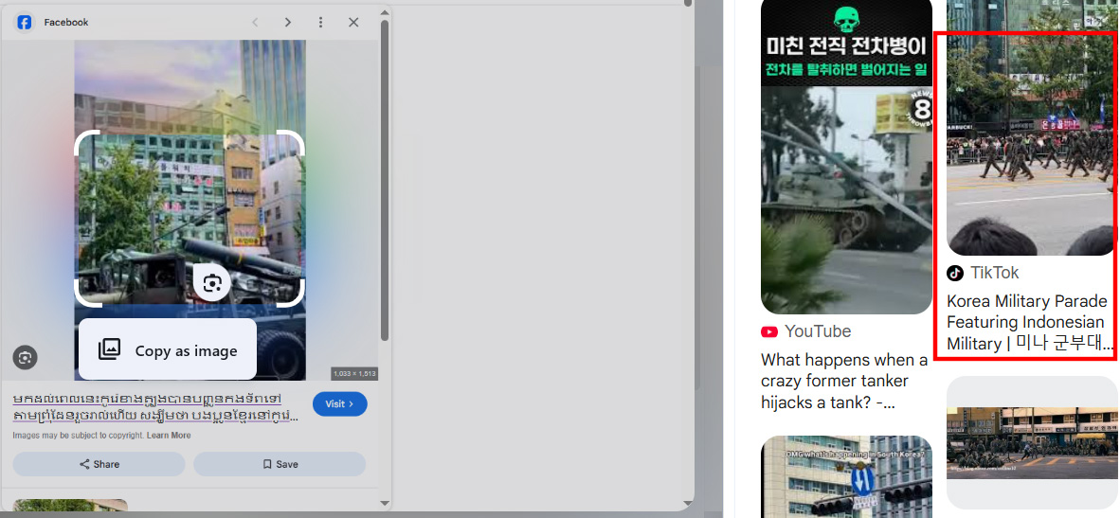This screenshot has height=518, width=1120.
Task: Choose Copy as image
Action: coord(168,349)
